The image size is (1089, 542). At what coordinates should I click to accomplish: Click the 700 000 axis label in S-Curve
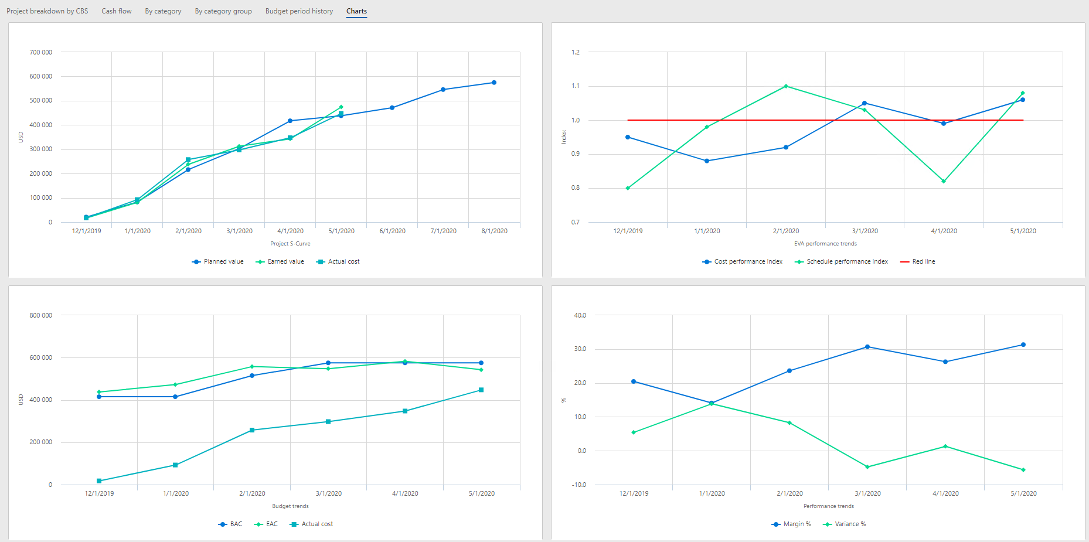pos(41,52)
